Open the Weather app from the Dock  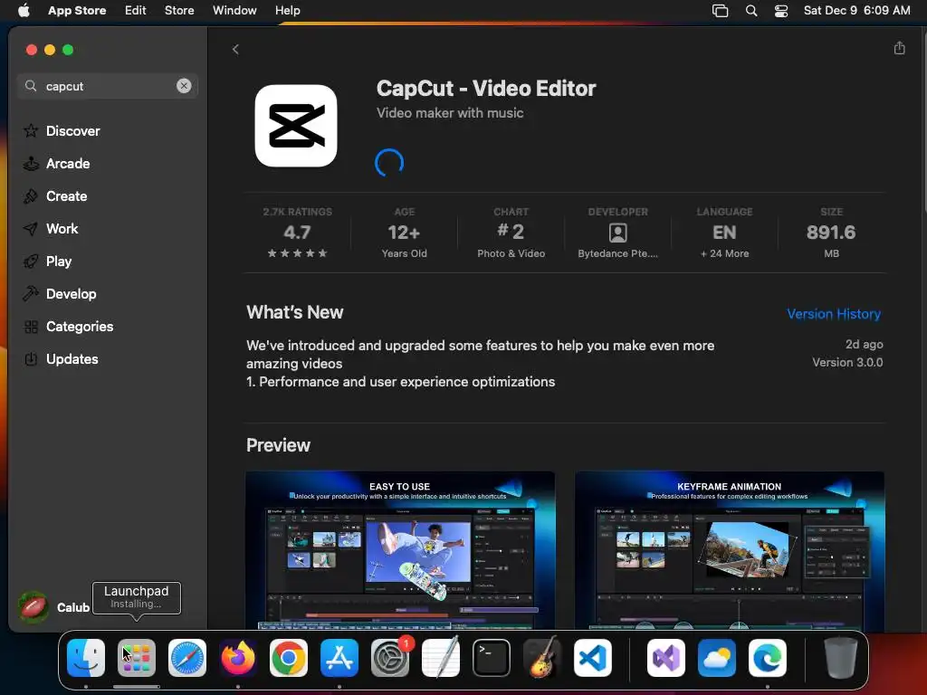click(717, 658)
